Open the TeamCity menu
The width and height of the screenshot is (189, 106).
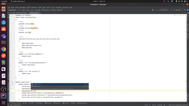(x=58, y=7)
